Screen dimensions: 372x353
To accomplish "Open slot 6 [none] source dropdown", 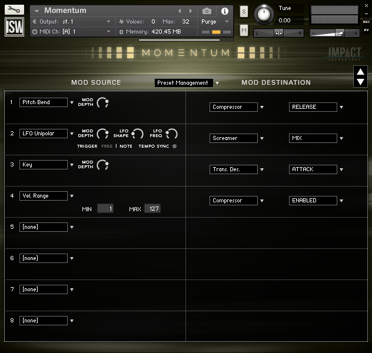I will coord(44,258).
